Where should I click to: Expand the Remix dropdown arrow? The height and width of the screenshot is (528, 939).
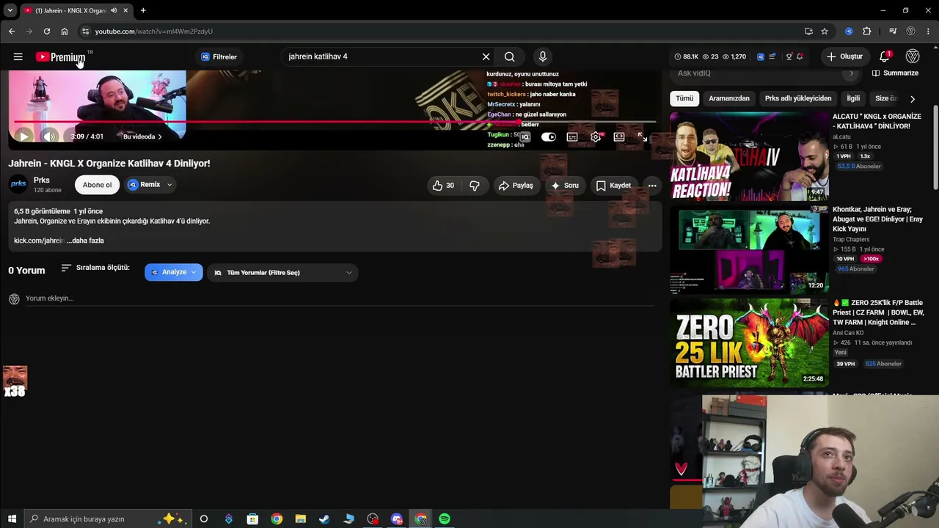coord(169,185)
